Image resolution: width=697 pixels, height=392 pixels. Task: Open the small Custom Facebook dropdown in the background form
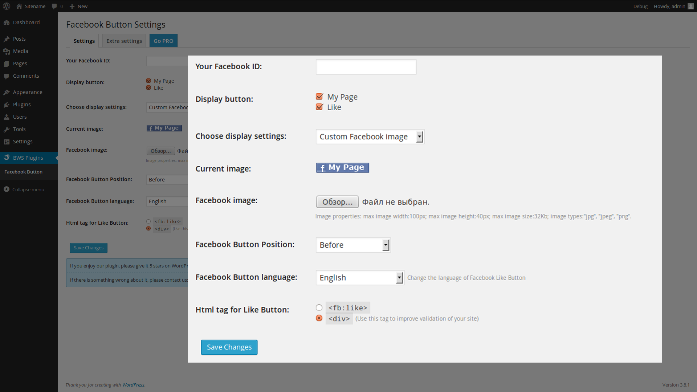click(167, 107)
